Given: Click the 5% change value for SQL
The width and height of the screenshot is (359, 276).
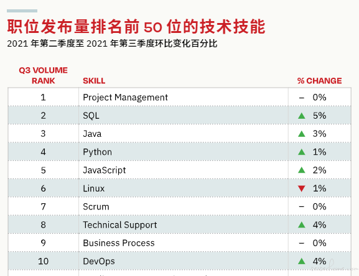Looking at the screenshot, I should pos(319,116).
